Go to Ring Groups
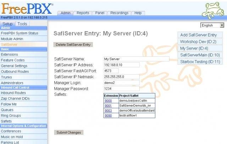This screenshot has width=227, height=144. pyautogui.click(x=24, y=116)
